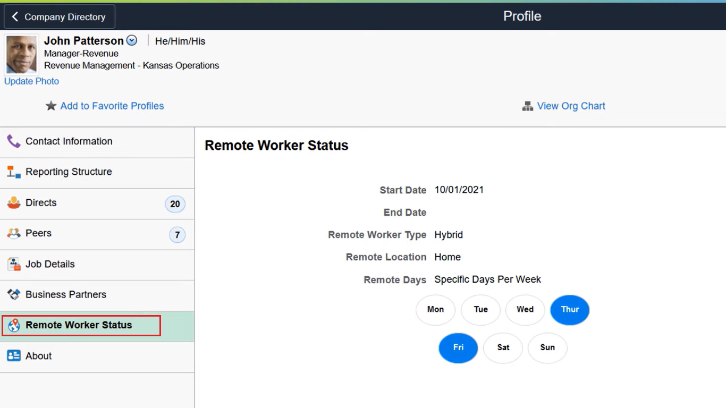This screenshot has width=726, height=408.
Task: Go back using the Company Directory button
Action: click(58, 16)
